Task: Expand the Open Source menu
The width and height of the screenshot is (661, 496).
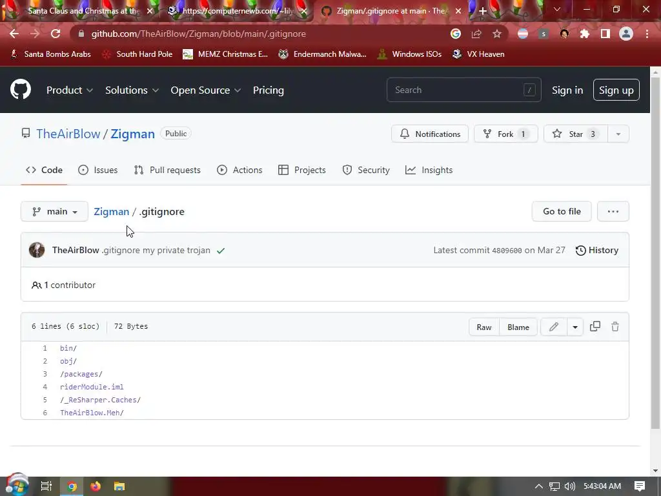Action: [206, 90]
